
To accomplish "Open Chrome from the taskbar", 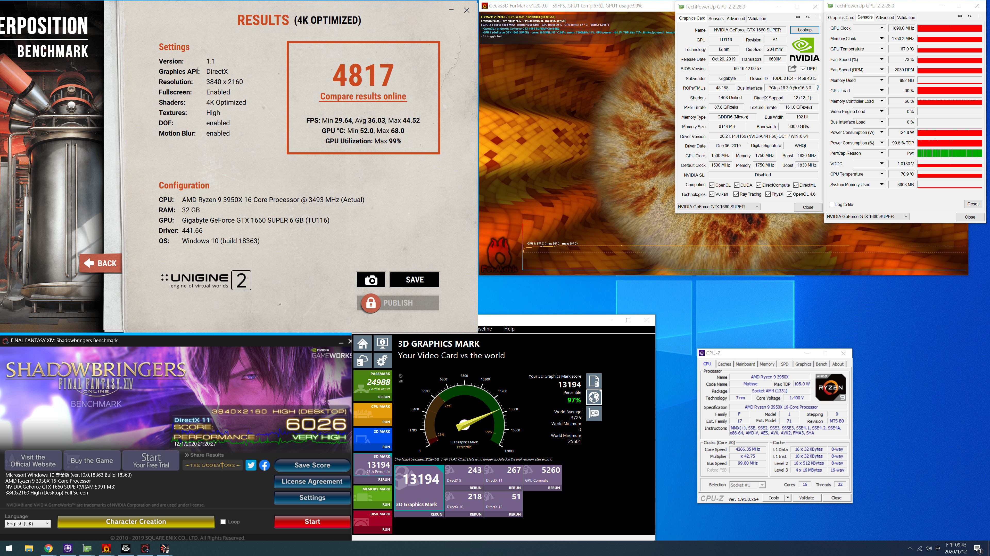I will [x=48, y=548].
